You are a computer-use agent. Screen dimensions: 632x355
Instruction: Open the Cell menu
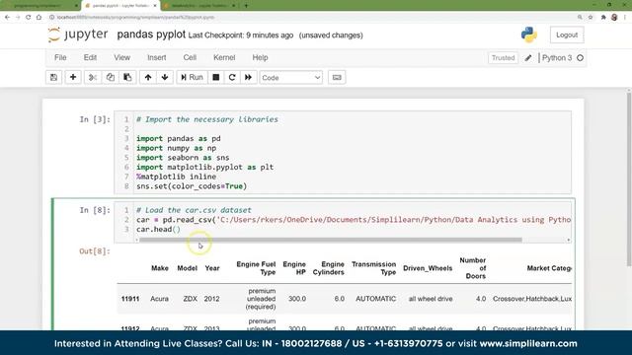(x=190, y=57)
